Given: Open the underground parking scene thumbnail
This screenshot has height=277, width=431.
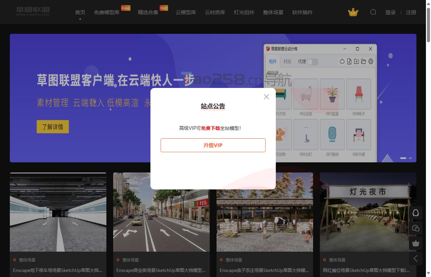Looking at the screenshot, I should coord(58,212).
